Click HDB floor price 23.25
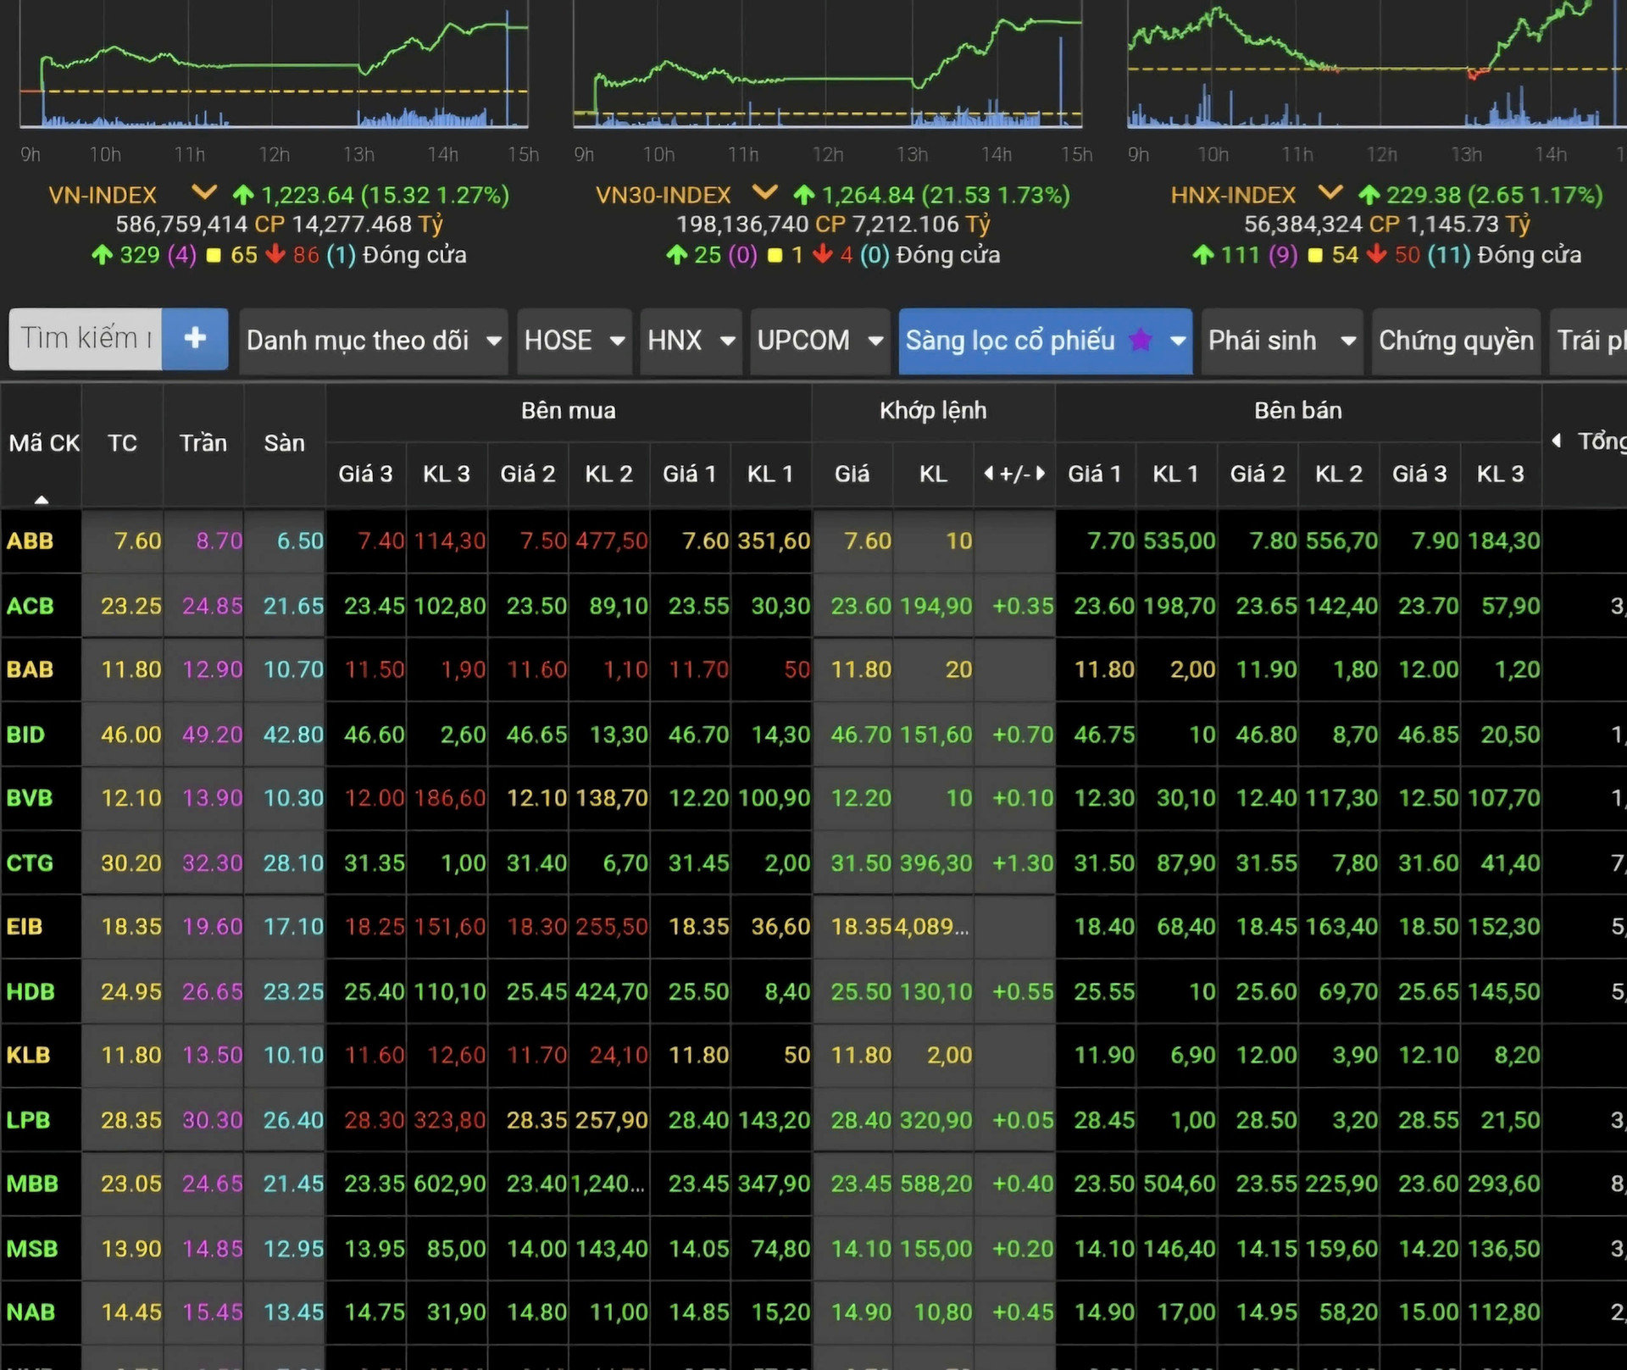The width and height of the screenshot is (1627, 1370). pos(293,991)
